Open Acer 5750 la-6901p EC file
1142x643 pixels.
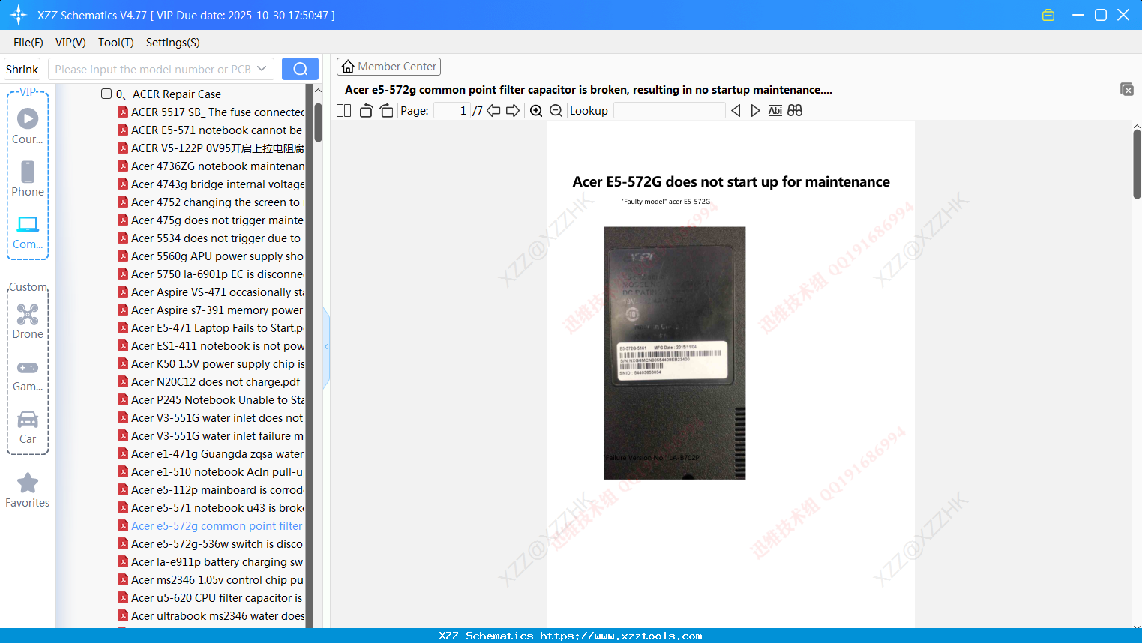pos(211,274)
